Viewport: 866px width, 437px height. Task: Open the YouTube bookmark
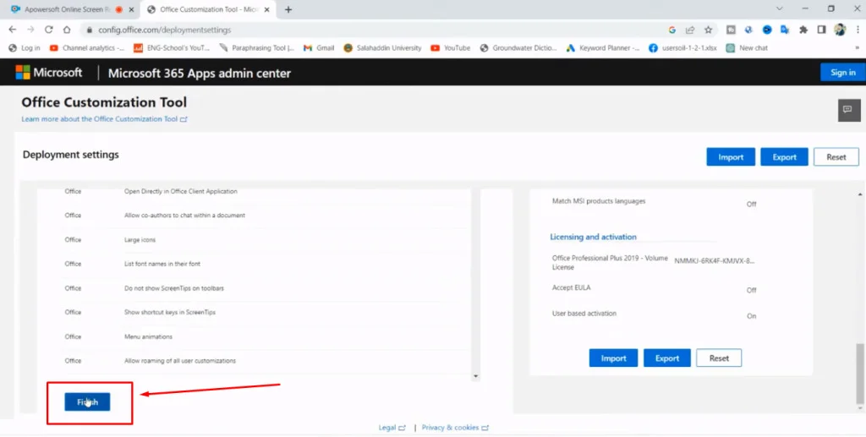click(450, 48)
